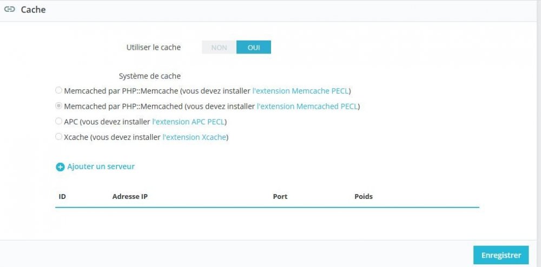This screenshot has height=267, width=541.
Task: Click the ID column header
Action: click(x=62, y=196)
